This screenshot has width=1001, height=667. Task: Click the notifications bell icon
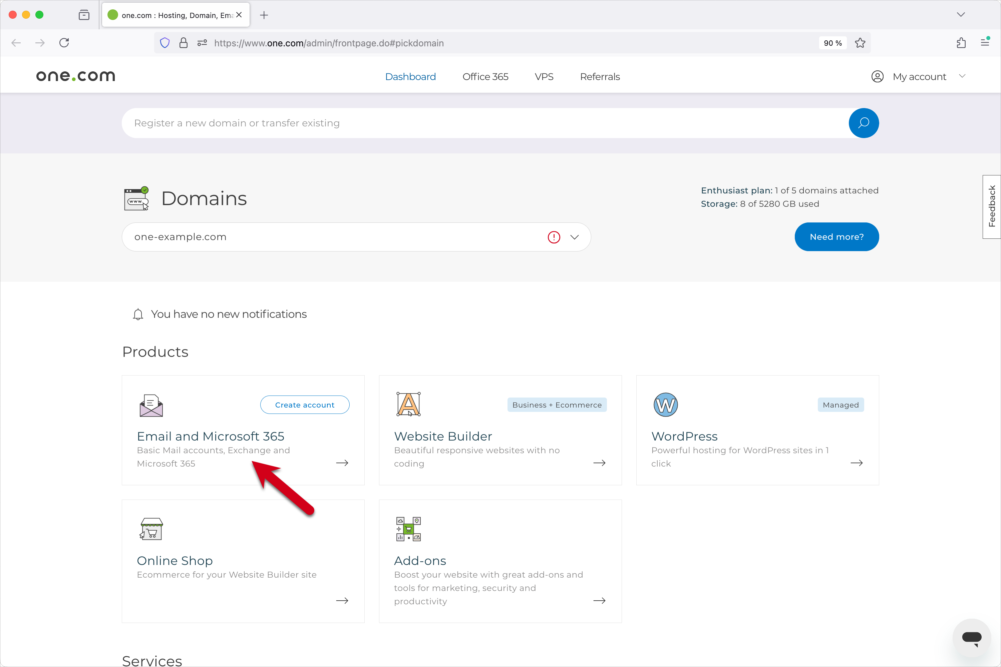[138, 314]
